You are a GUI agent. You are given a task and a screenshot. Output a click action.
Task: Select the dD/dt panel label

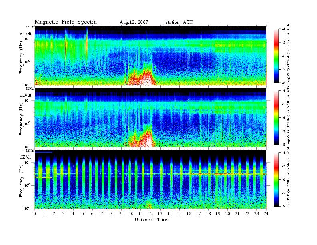point(26,95)
